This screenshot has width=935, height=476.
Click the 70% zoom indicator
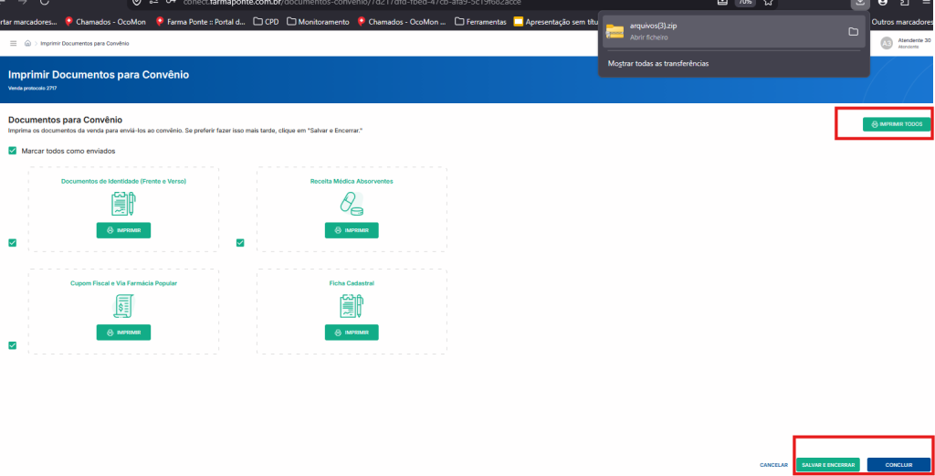coord(745,3)
